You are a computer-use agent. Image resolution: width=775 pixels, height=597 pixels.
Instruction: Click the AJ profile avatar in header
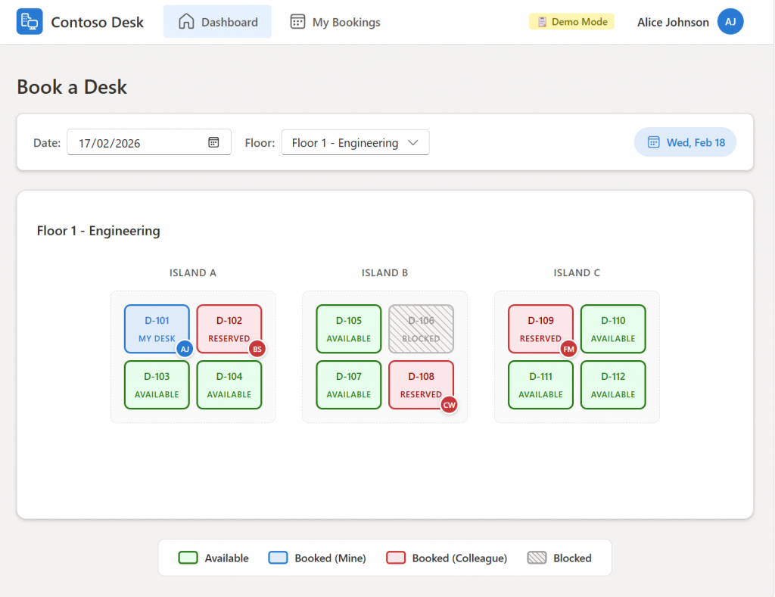pos(730,22)
